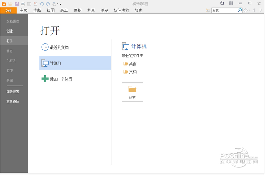Click the green plus icon
The width and height of the screenshot is (265, 175).
(x=45, y=79)
